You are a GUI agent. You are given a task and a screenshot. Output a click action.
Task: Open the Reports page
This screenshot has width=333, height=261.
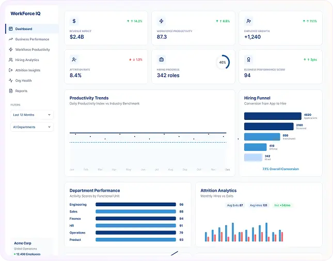32,91
